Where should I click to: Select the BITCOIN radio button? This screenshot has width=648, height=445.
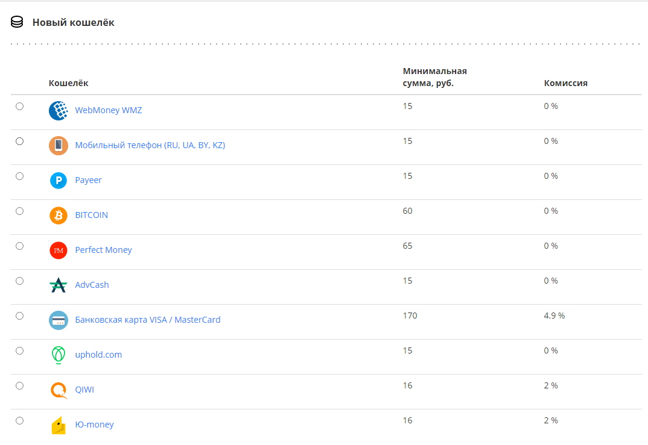coord(20,211)
